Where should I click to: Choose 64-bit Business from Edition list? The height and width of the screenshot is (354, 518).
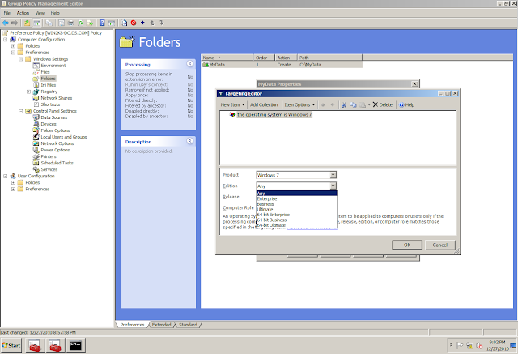(296, 220)
